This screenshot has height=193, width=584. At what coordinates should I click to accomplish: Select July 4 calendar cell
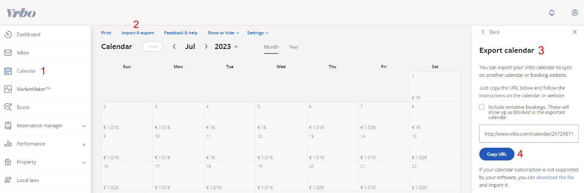coord(229,117)
